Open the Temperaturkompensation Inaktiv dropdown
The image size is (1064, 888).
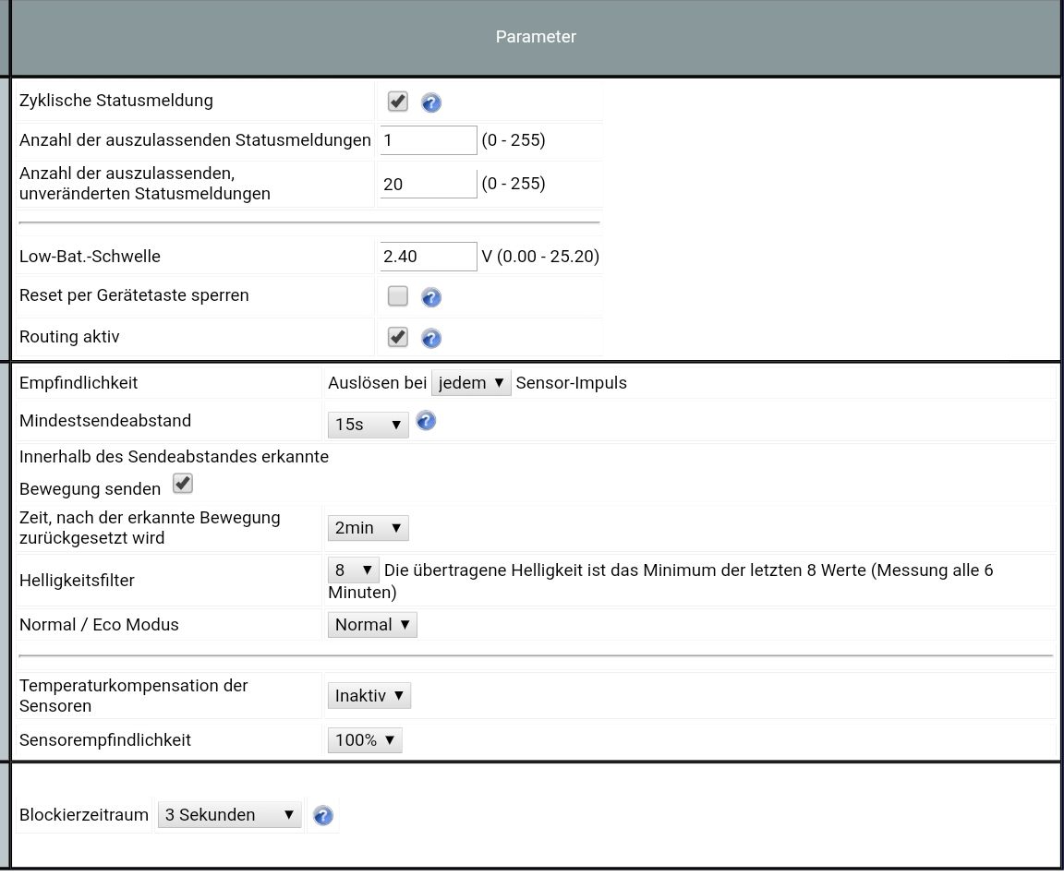(x=369, y=695)
